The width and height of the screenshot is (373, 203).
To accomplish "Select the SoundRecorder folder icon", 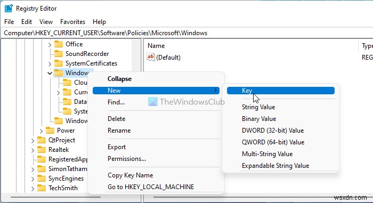I will (59, 54).
